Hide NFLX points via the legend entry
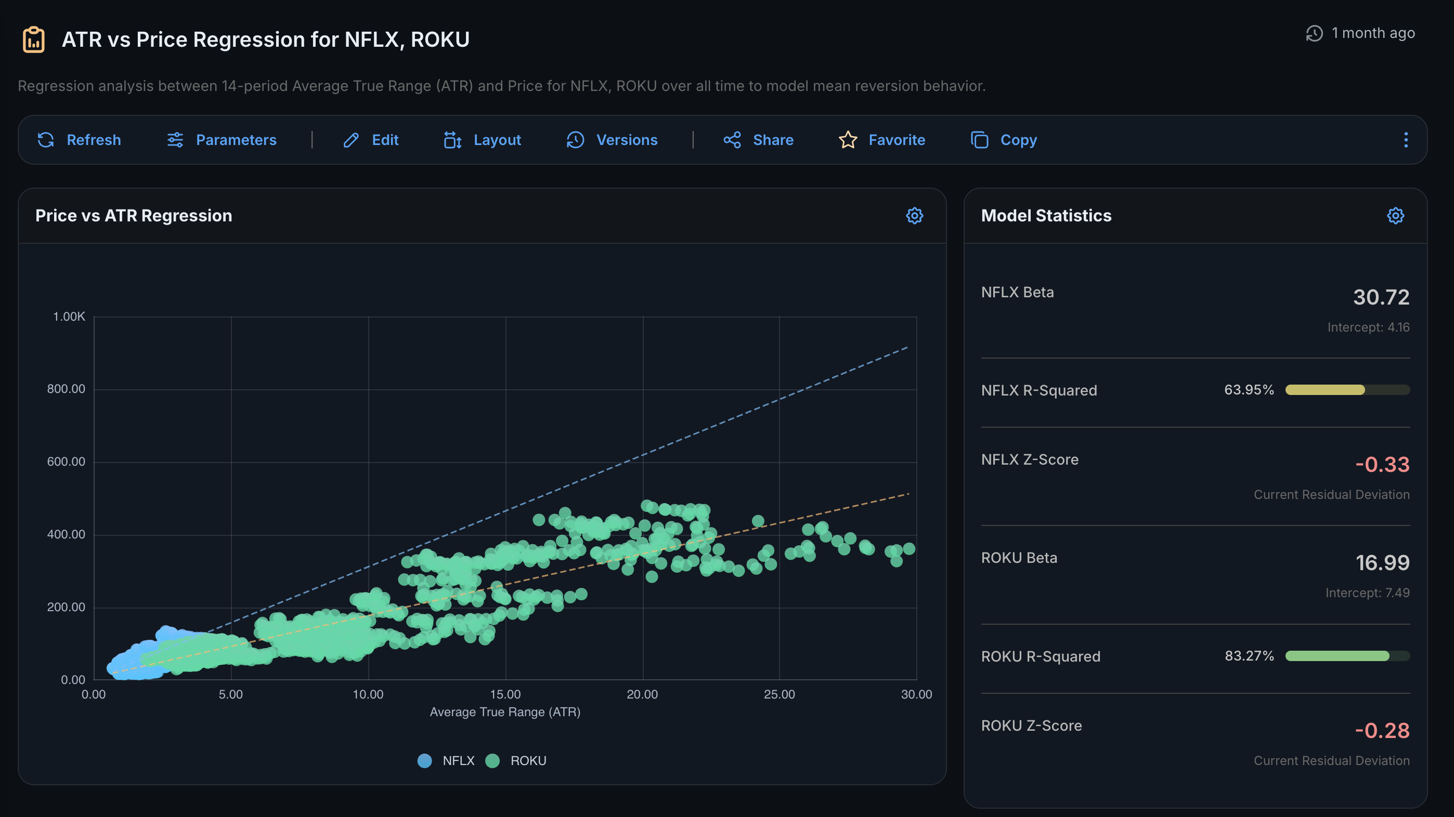This screenshot has width=1454, height=817. [x=445, y=760]
